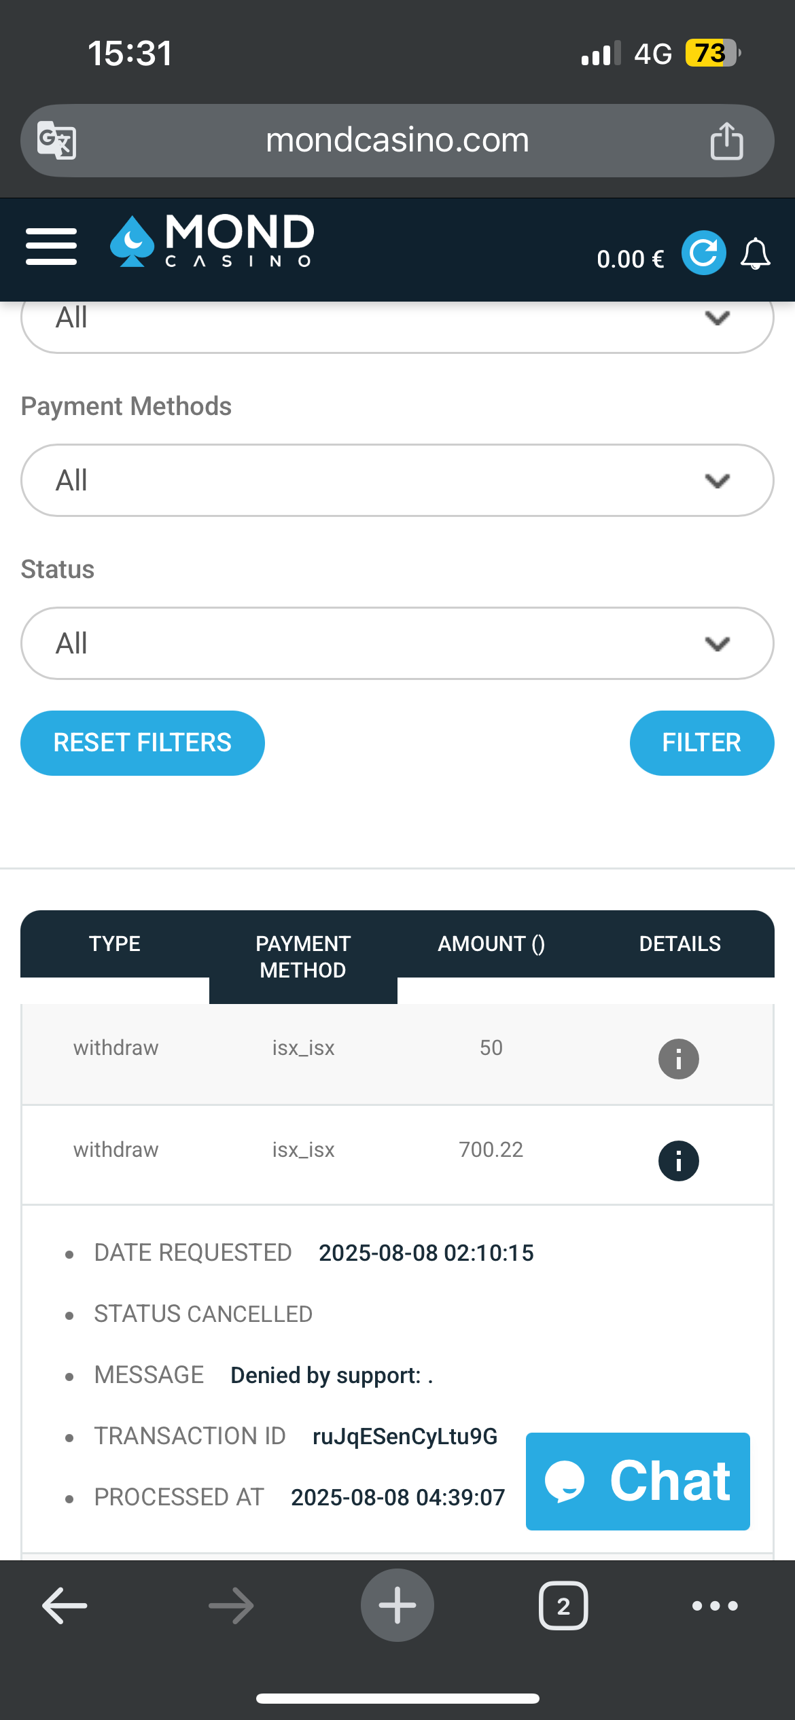
Task: Refresh the account balance
Action: (x=703, y=253)
